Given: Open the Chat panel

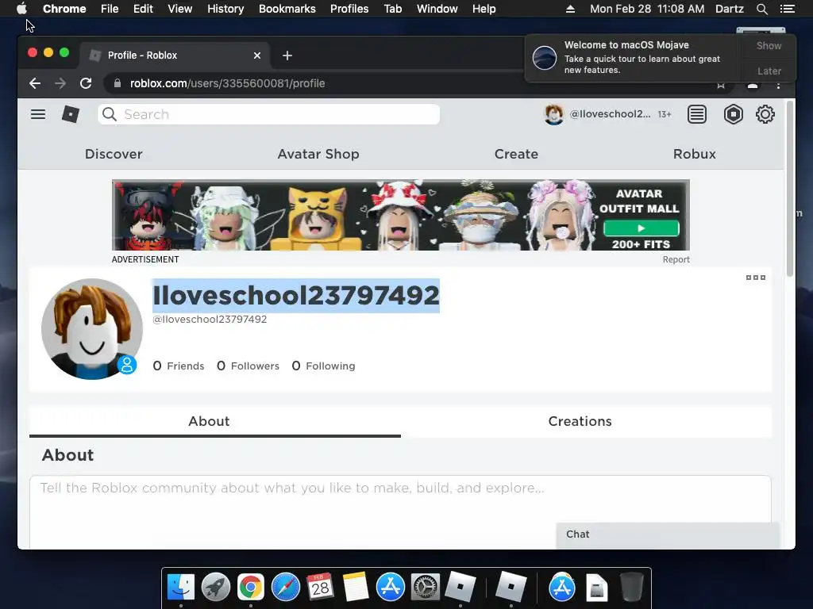Looking at the screenshot, I should [668, 535].
